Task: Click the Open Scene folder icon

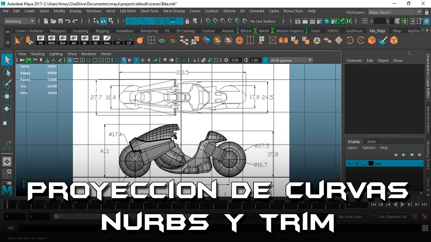Action: 53,21
